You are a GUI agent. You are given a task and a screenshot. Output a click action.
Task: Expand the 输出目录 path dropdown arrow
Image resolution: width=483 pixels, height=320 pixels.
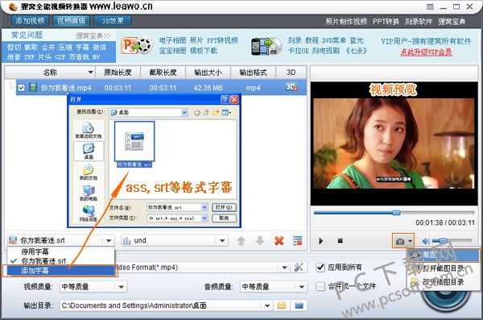[267, 305]
